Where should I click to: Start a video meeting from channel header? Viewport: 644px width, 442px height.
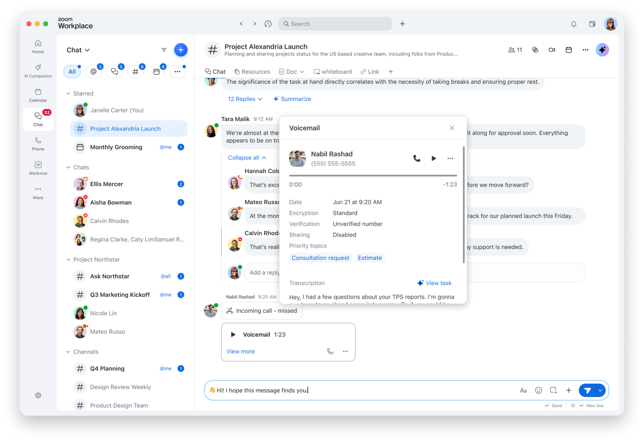point(552,50)
